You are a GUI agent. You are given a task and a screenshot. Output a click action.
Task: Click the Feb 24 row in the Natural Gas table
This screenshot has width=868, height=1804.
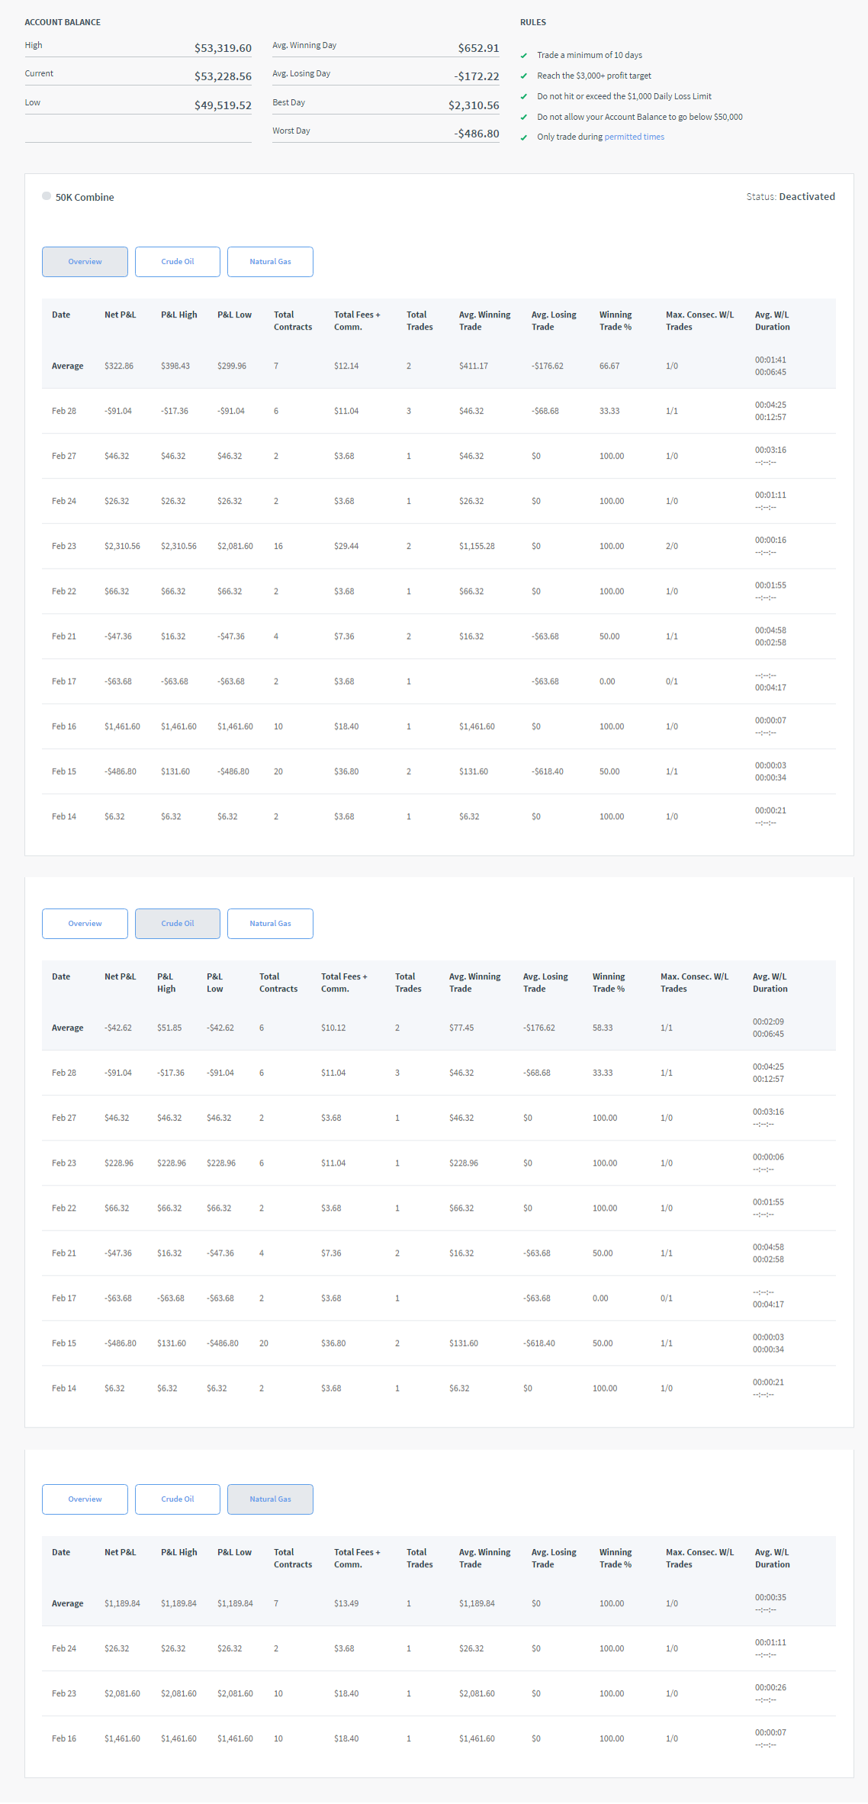(x=438, y=1649)
